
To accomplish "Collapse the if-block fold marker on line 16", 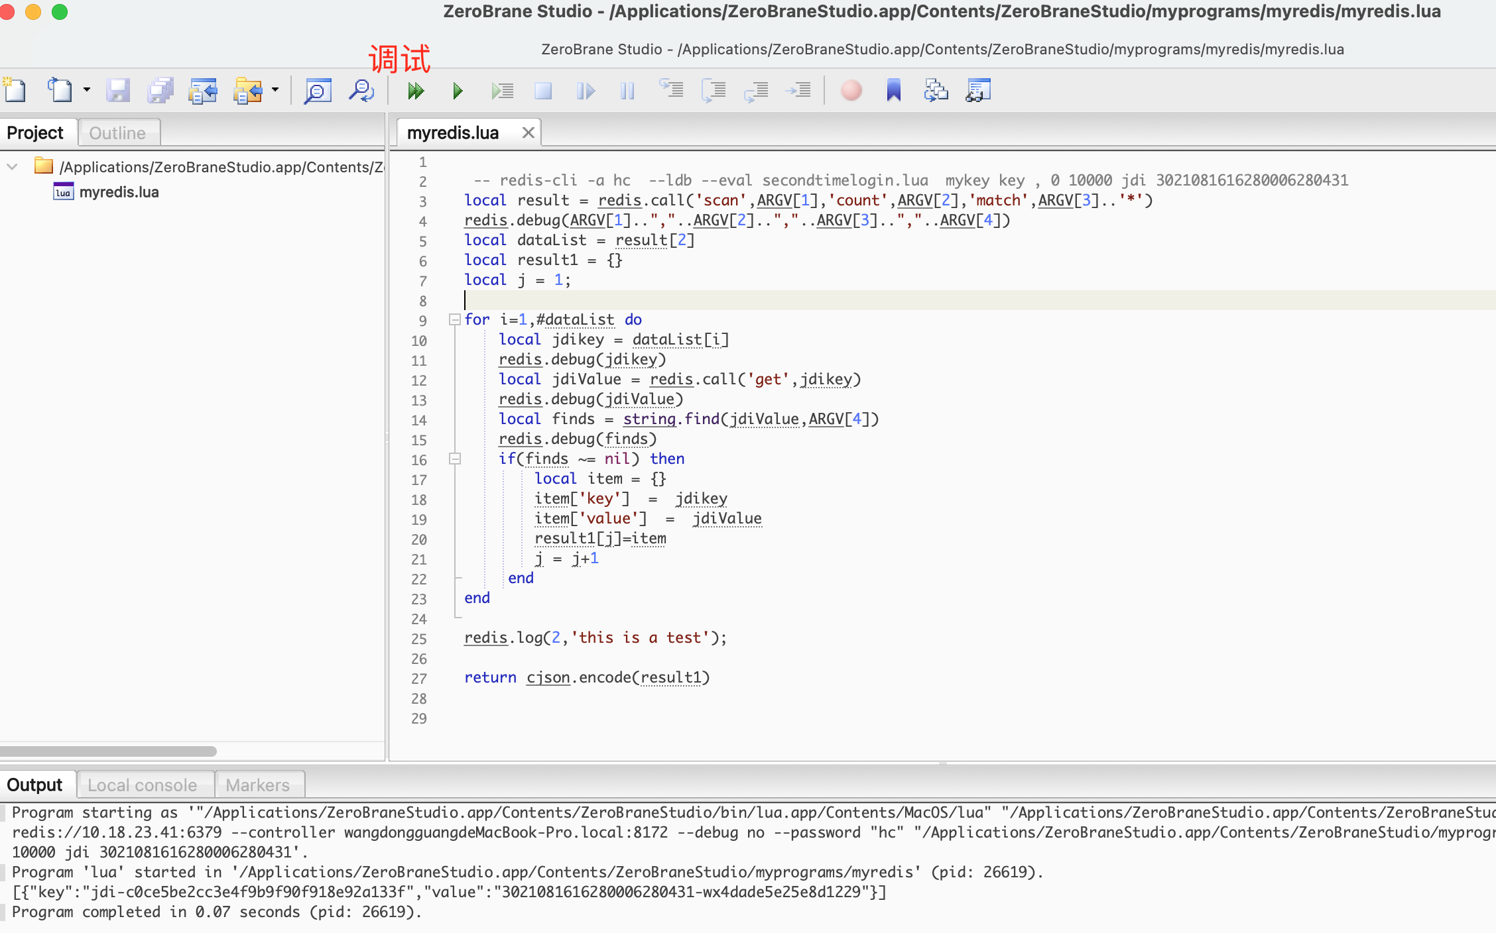I will 455,459.
